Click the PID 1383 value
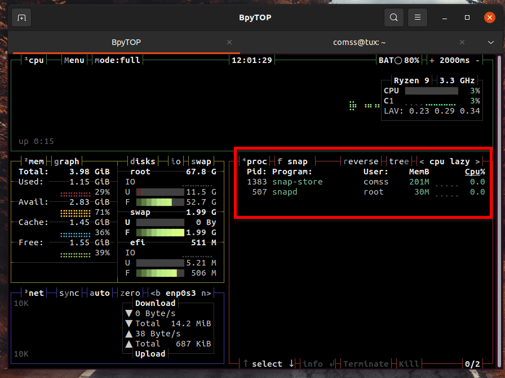Viewport: 505px width, 378px height. coord(256,182)
